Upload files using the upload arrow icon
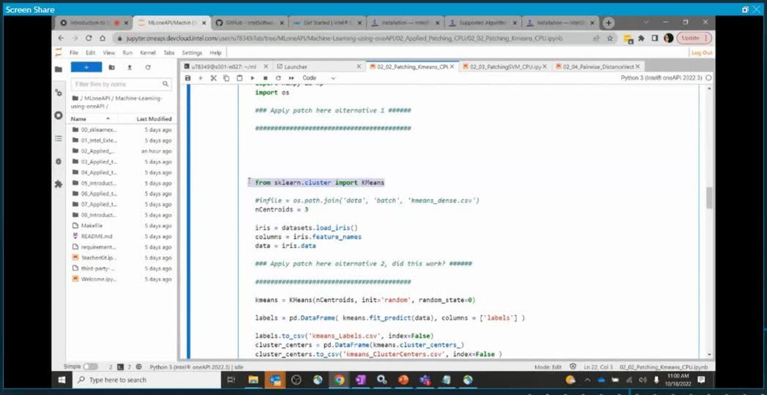 pyautogui.click(x=129, y=68)
